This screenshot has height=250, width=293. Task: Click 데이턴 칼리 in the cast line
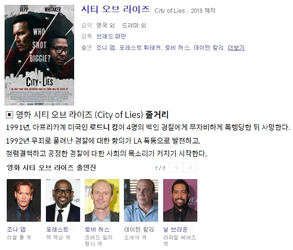[209, 48]
